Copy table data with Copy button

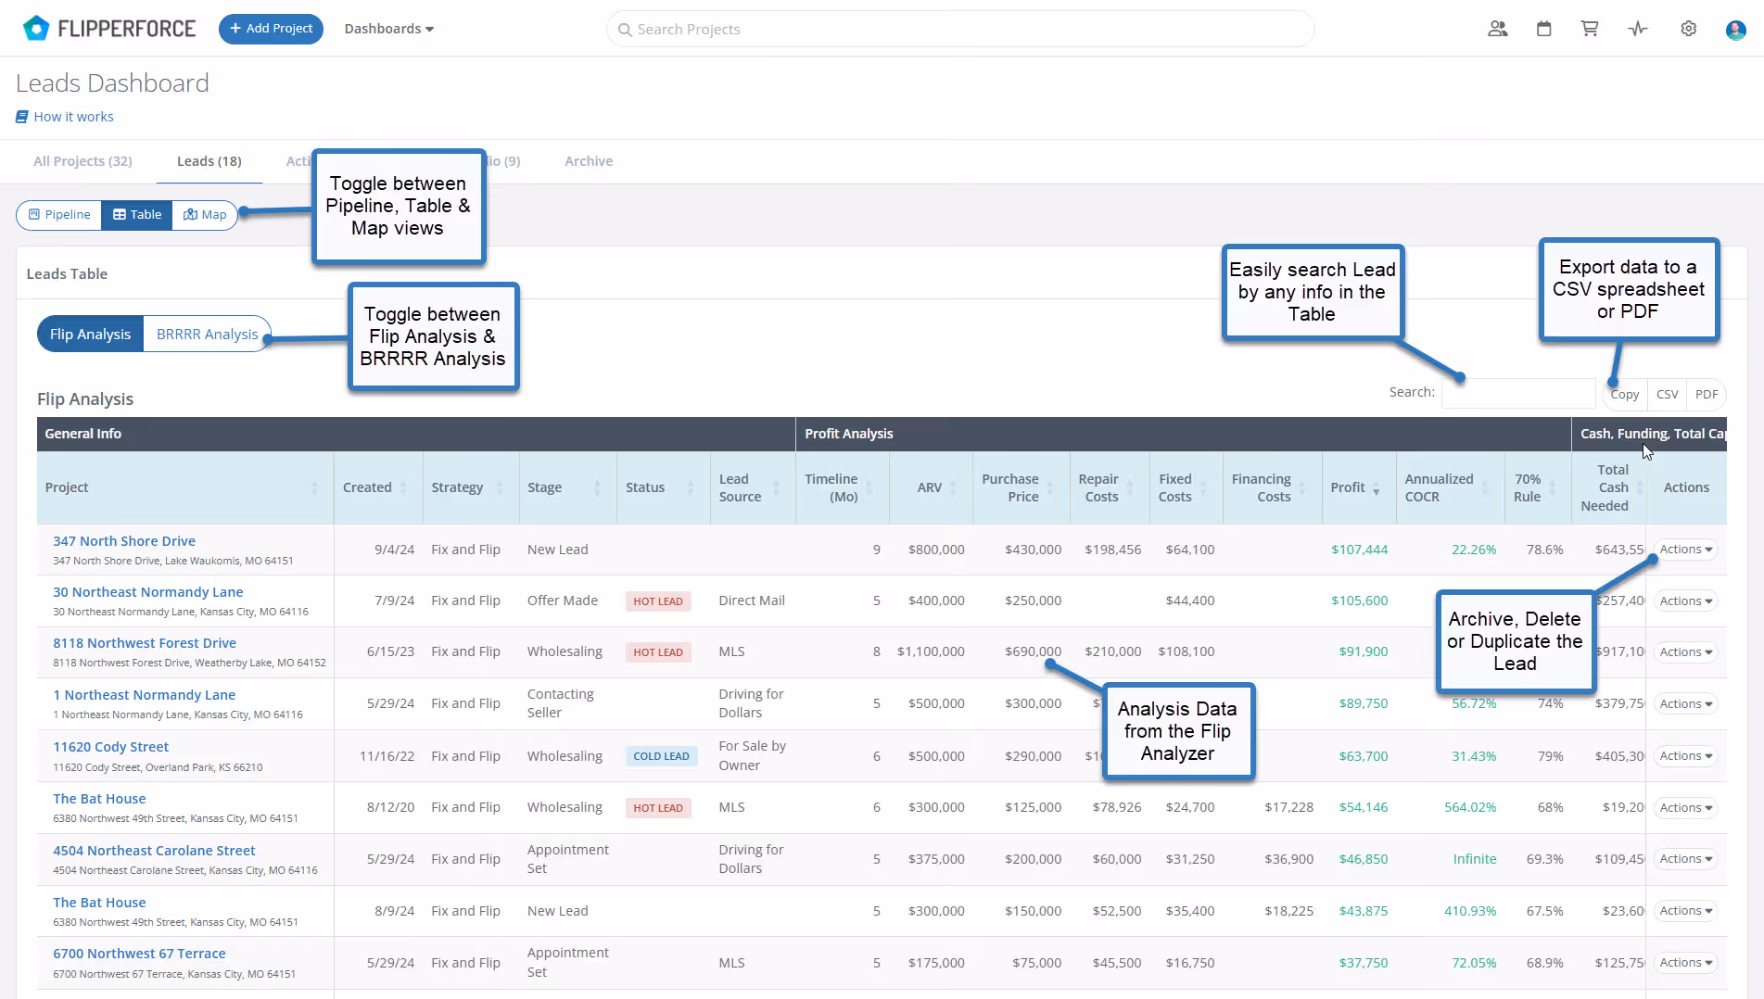pyautogui.click(x=1624, y=395)
